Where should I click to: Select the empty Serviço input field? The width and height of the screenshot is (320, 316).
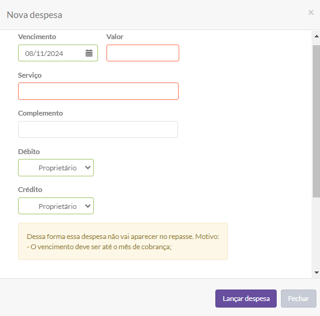[99, 91]
